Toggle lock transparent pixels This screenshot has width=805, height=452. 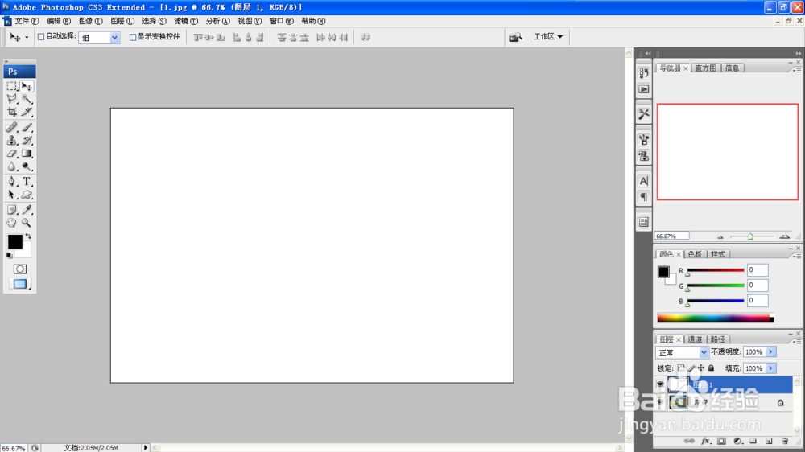coord(681,368)
